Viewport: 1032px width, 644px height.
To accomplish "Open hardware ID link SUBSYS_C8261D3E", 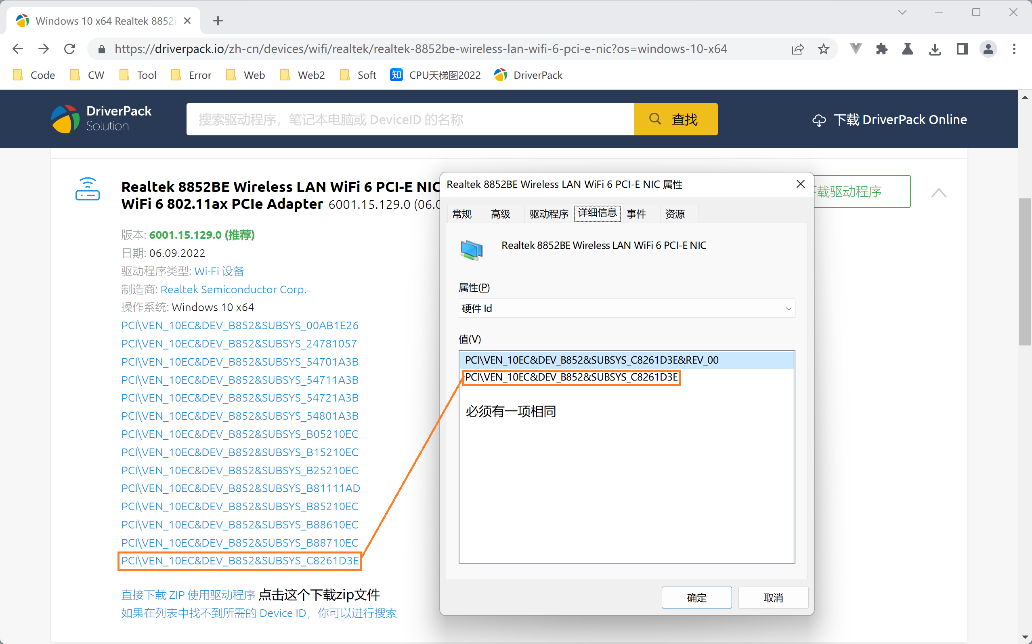I will pos(239,560).
